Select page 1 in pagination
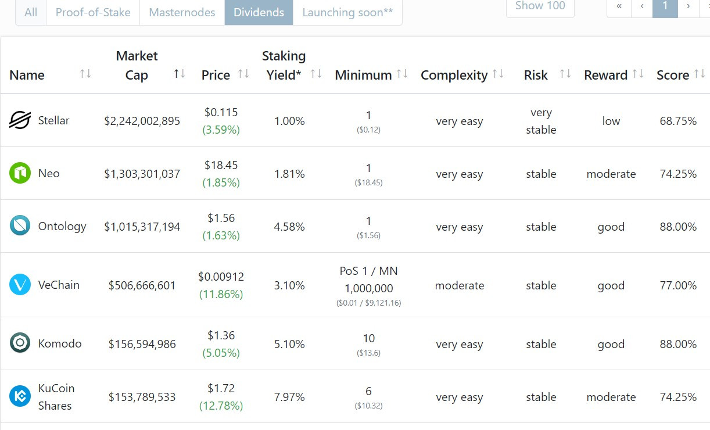 point(665,7)
